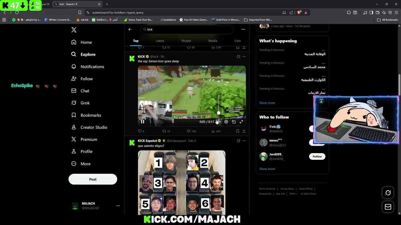Switch to the Media search tab
This screenshot has height=225, width=401.
coord(213,41)
